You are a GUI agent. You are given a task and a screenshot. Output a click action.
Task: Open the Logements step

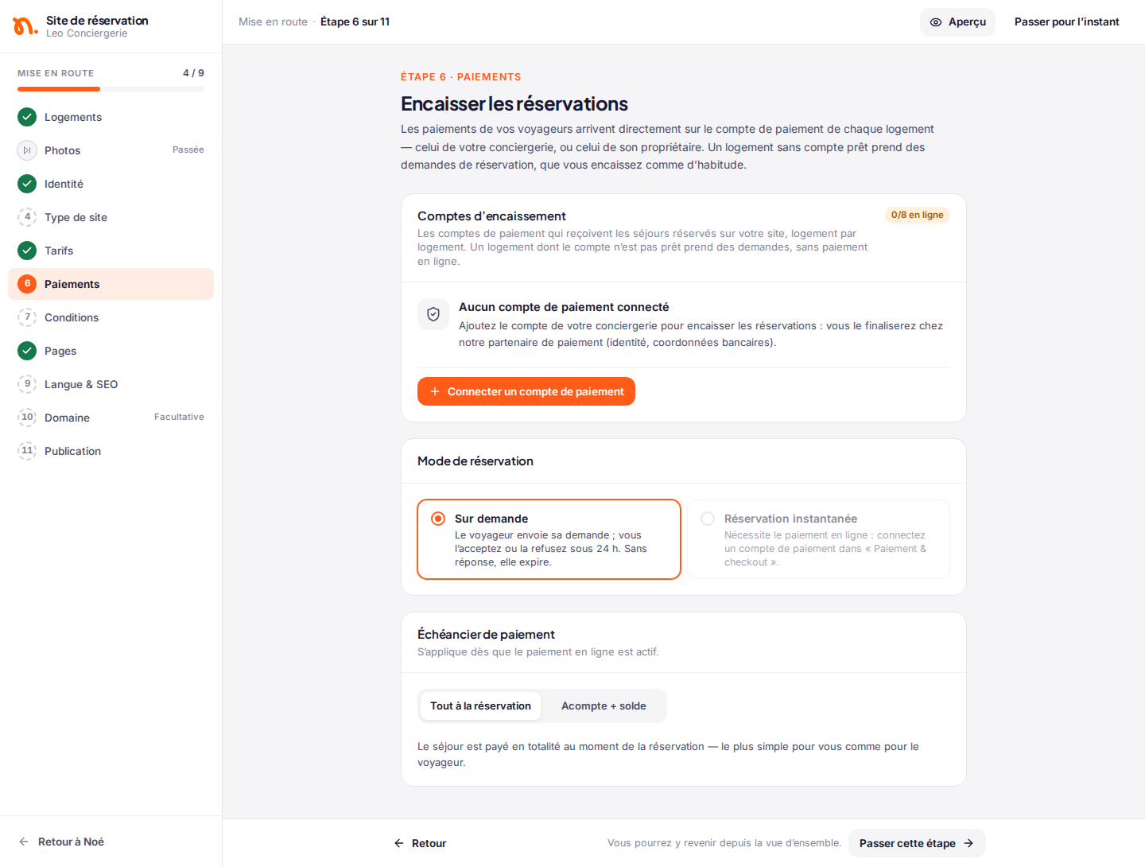point(111,117)
